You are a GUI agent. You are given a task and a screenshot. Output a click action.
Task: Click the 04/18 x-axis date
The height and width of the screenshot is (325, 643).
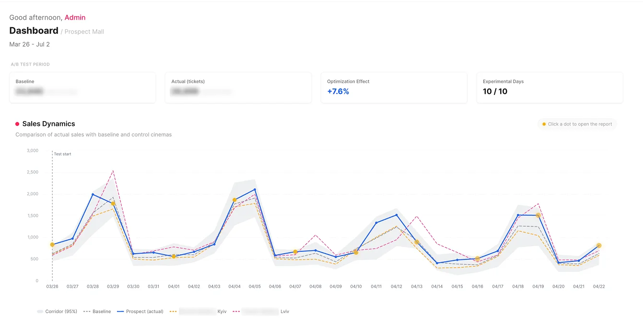coord(518,287)
